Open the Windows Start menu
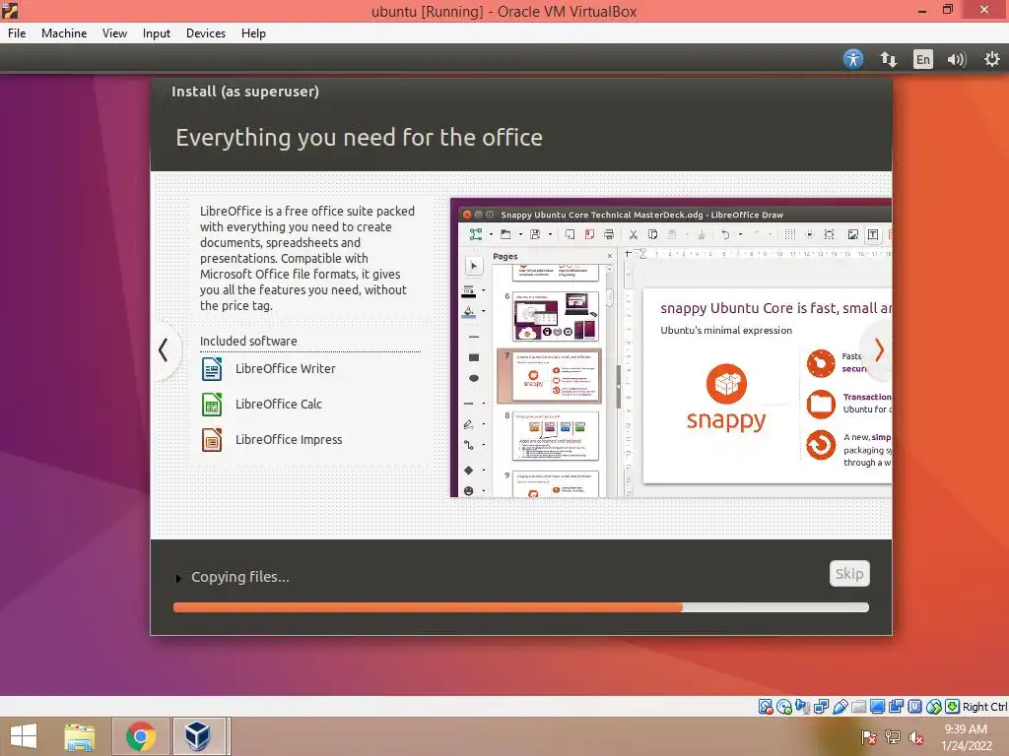 pyautogui.click(x=24, y=736)
